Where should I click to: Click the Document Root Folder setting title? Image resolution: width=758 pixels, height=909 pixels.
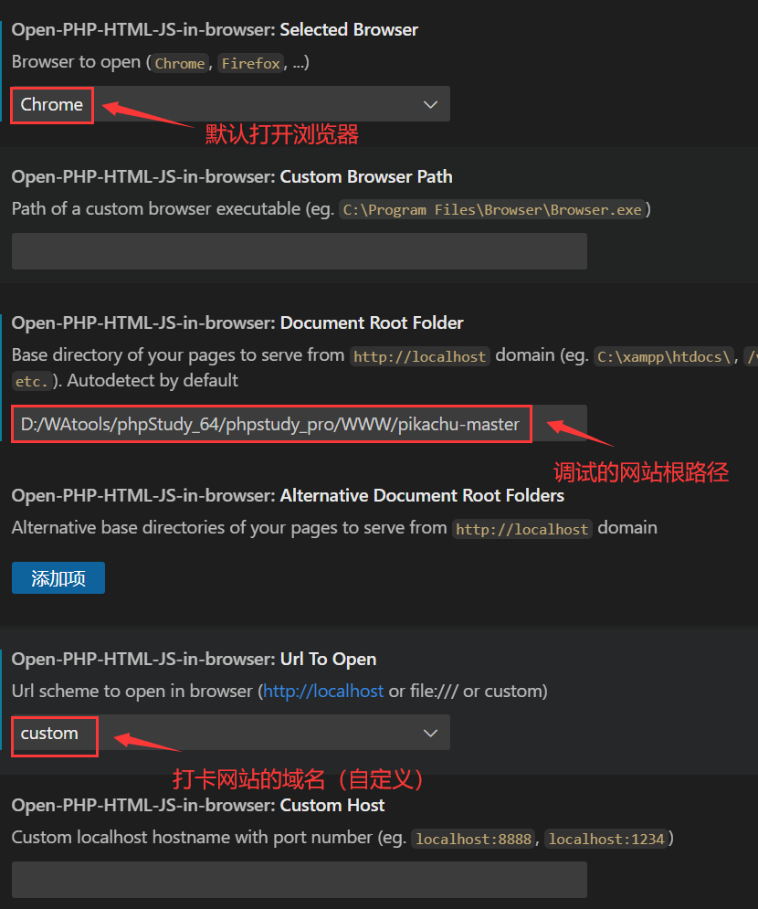point(237,322)
